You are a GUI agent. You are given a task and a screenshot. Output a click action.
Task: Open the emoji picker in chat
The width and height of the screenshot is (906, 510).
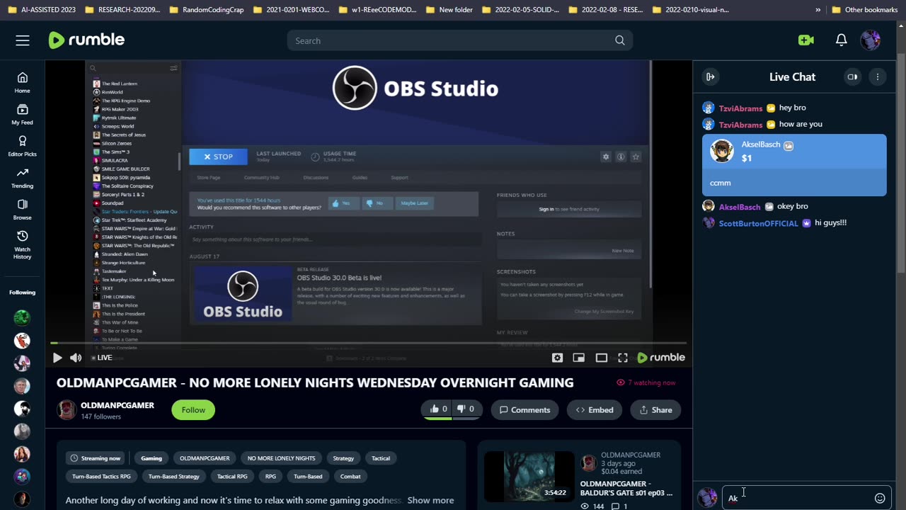point(880,498)
